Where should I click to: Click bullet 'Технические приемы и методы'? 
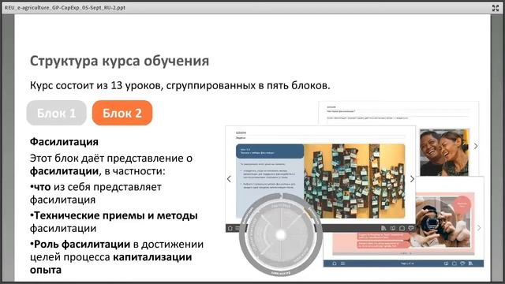click(114, 215)
